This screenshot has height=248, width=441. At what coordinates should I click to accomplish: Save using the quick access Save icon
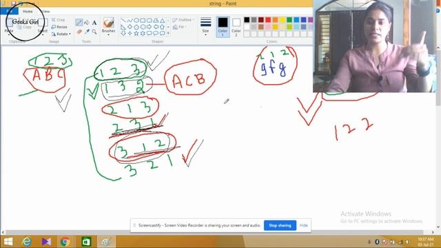click(x=14, y=3)
